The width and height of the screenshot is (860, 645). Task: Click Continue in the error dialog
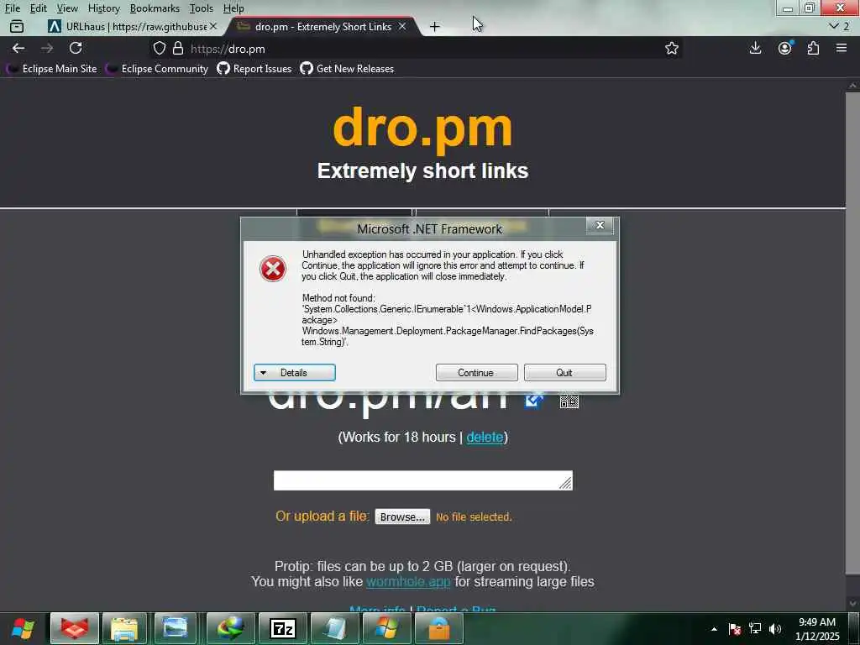click(x=476, y=372)
